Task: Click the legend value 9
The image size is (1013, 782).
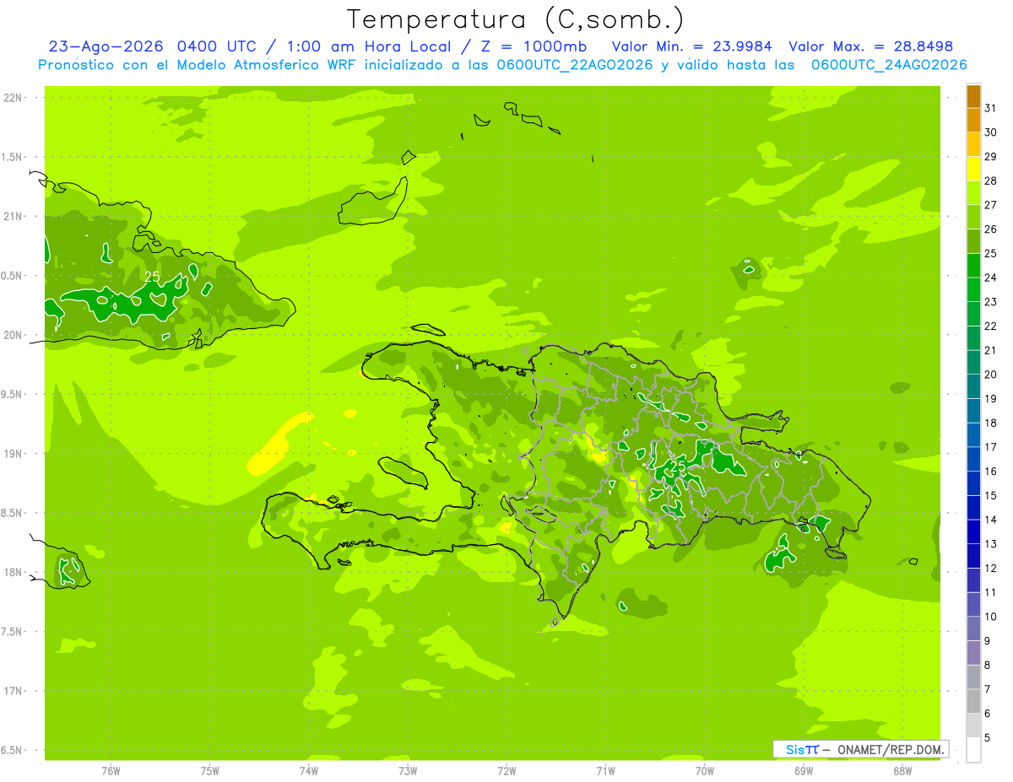Action: click(988, 641)
